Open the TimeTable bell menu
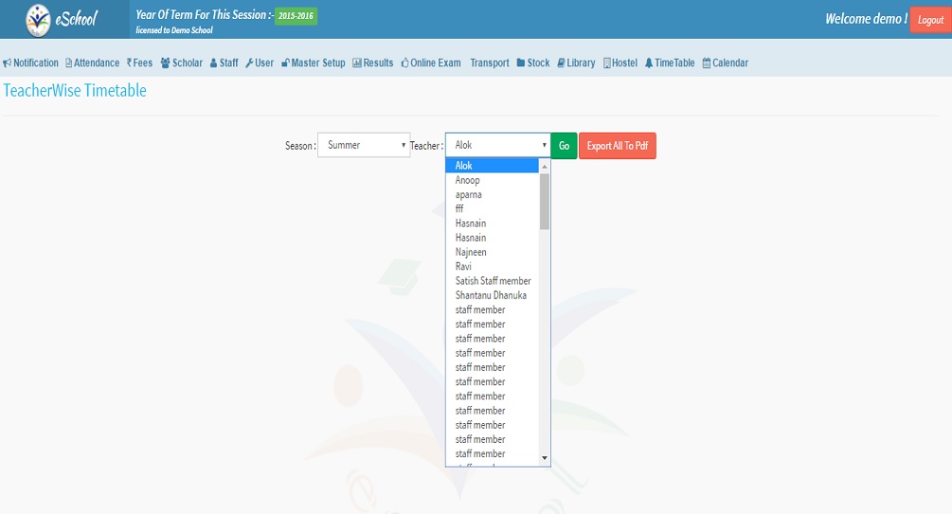Viewport: 952px width, 514px height. click(x=670, y=63)
